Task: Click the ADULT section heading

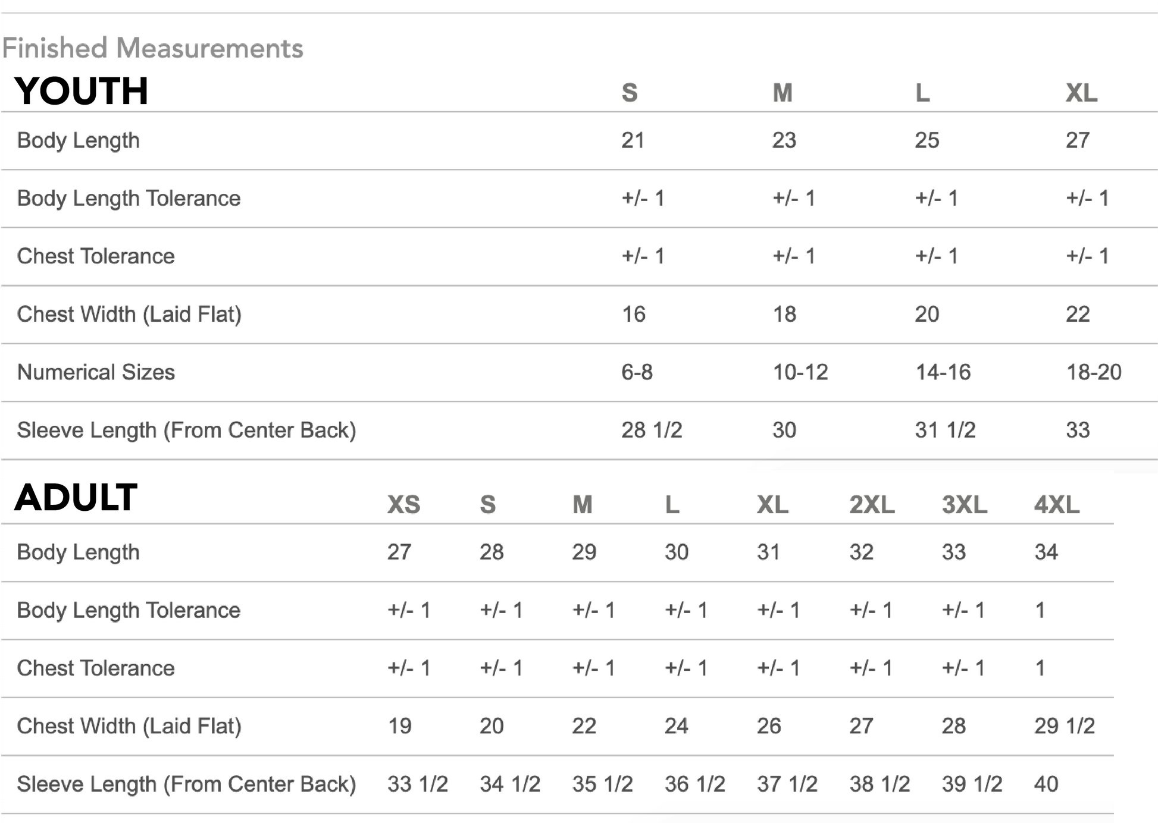Action: point(76,498)
